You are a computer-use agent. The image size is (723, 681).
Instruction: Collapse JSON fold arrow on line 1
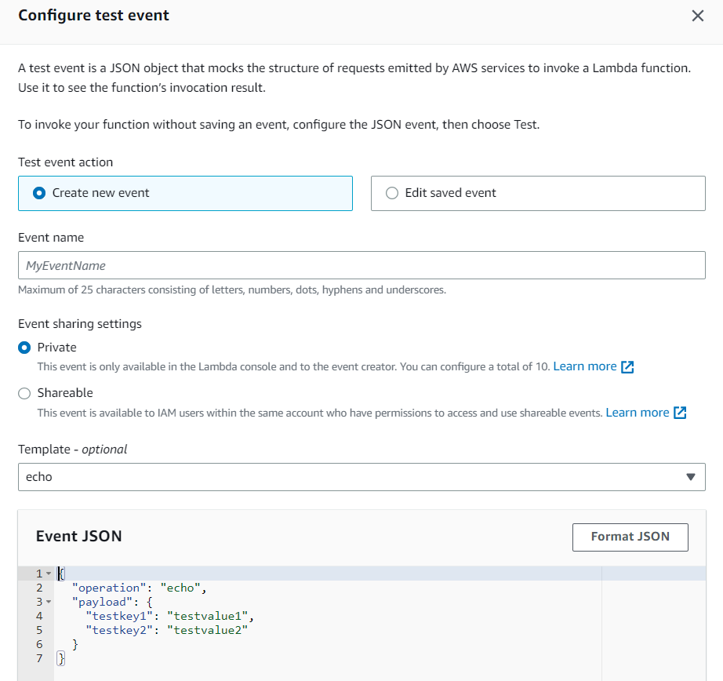[x=49, y=574]
